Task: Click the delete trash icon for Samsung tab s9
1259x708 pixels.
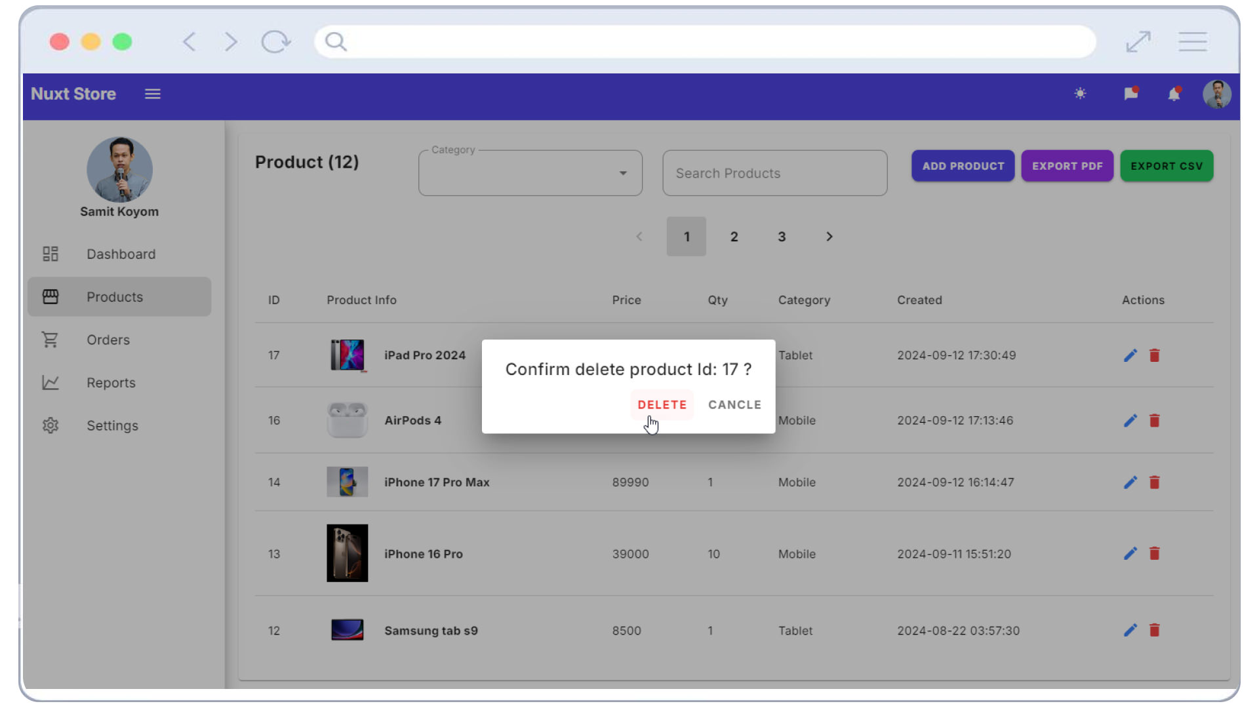Action: [x=1155, y=629]
